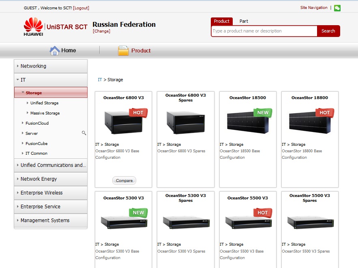
Task: Click the OceanStor 6800 V3 Spares title
Action: tap(186, 97)
